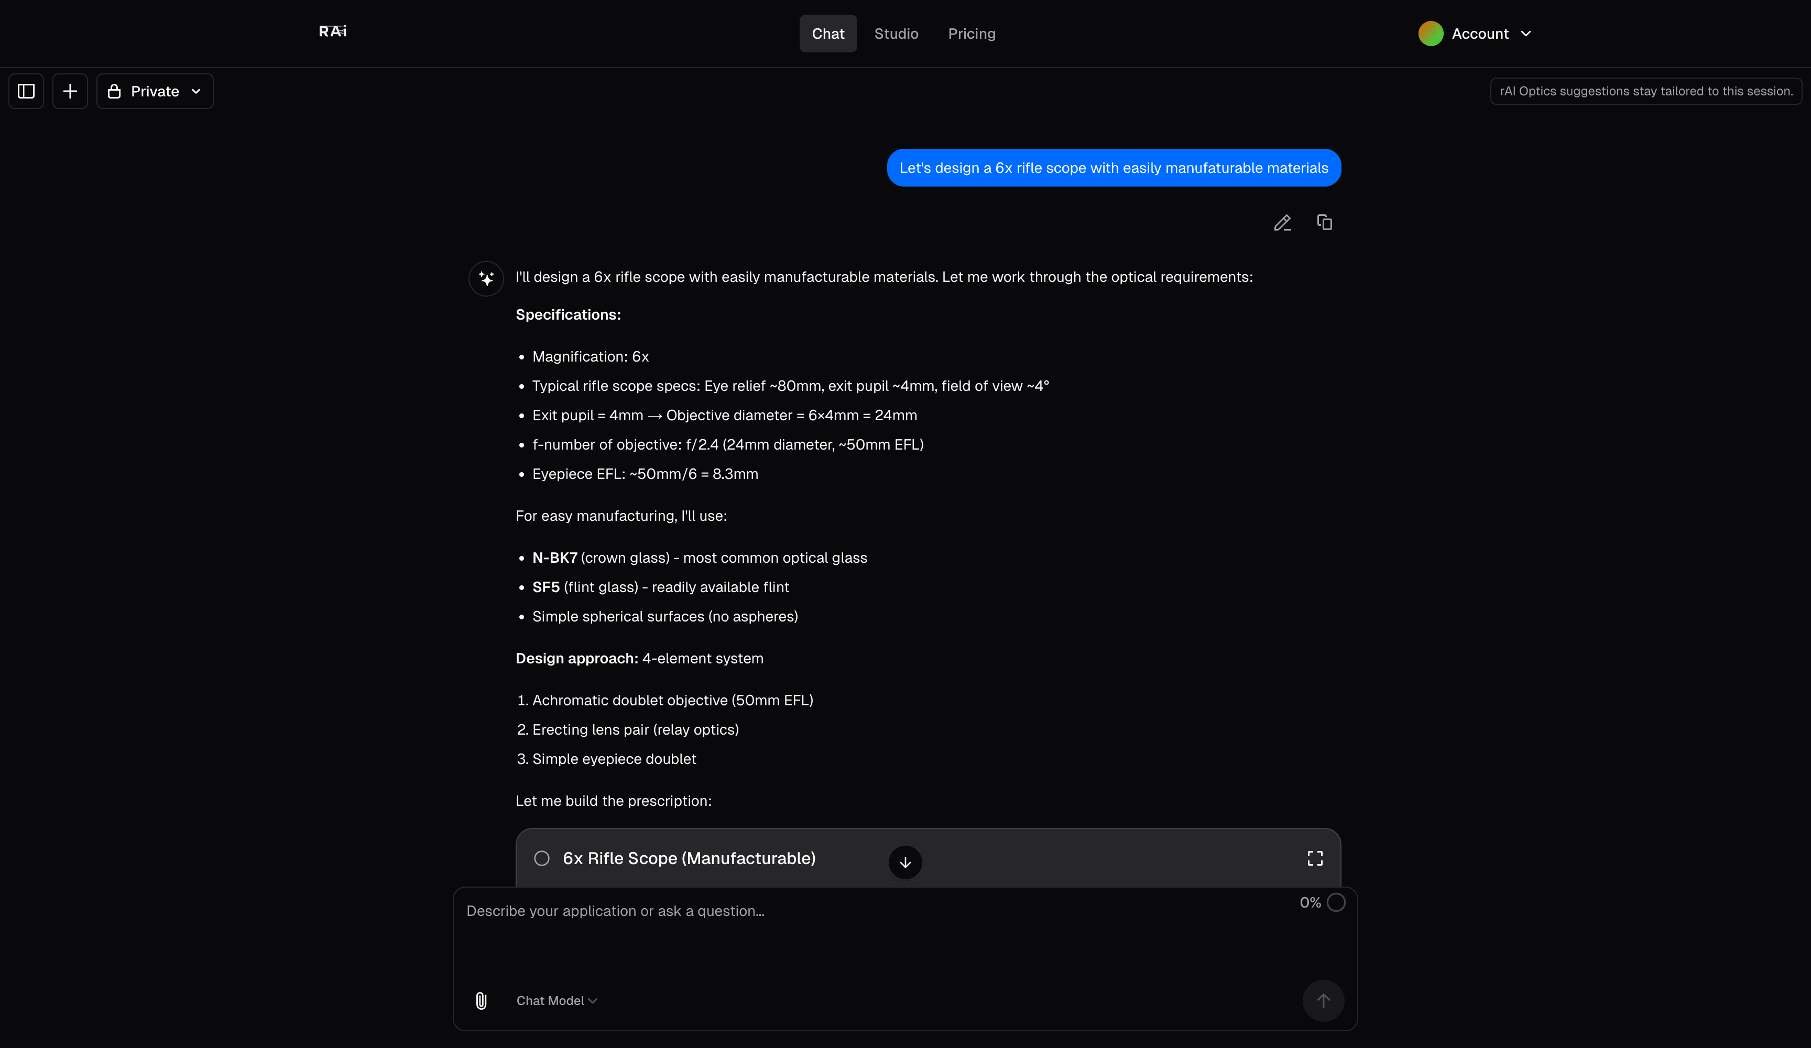
Task: Copy the user message
Action: click(1325, 223)
